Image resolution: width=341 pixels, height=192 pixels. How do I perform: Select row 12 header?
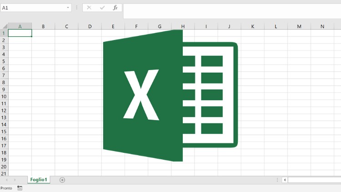tap(4, 111)
